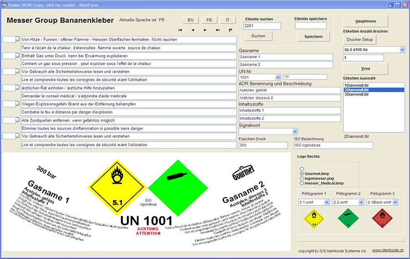Click the green 2.2 pictogram preview thumbnail
The width and height of the screenshot is (410, 259).
(348, 218)
